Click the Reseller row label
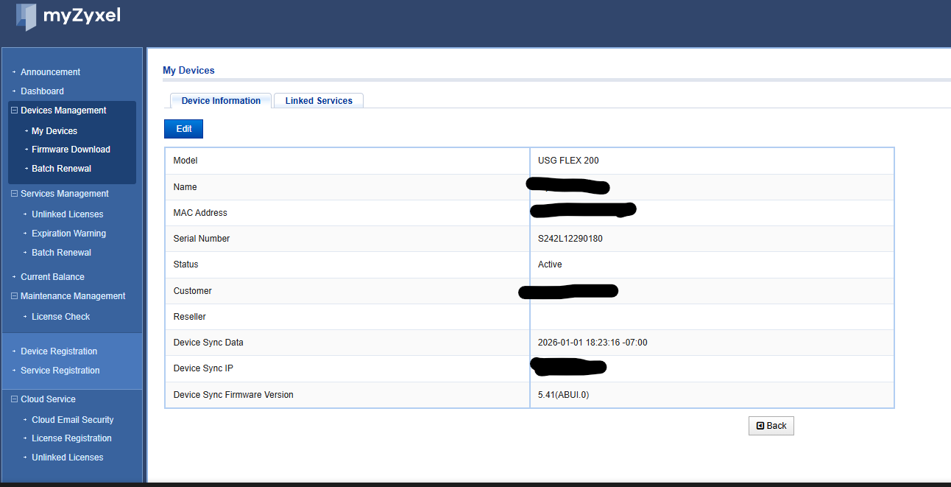Screen dimensions: 951x487 point(189,317)
